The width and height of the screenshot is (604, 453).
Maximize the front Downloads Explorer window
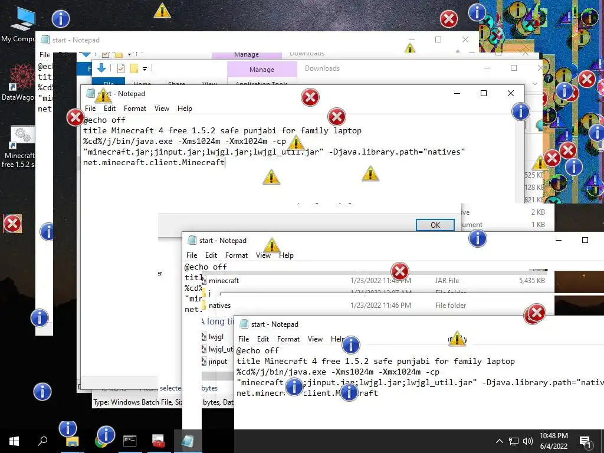point(514,68)
